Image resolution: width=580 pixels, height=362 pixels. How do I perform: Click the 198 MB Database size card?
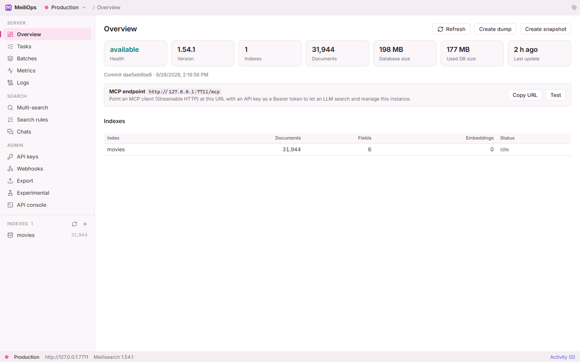click(405, 53)
